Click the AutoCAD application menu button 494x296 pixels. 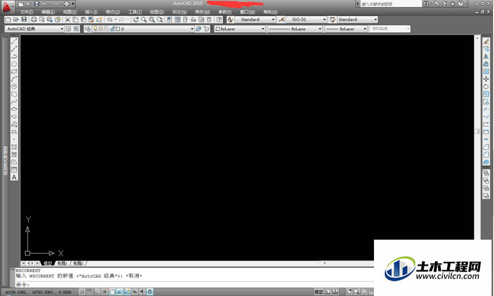7,6
